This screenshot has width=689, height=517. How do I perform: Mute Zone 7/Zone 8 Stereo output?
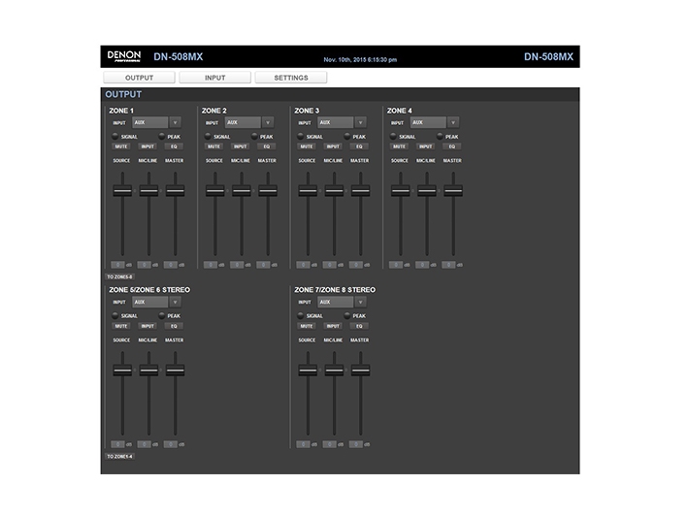pyautogui.click(x=307, y=326)
